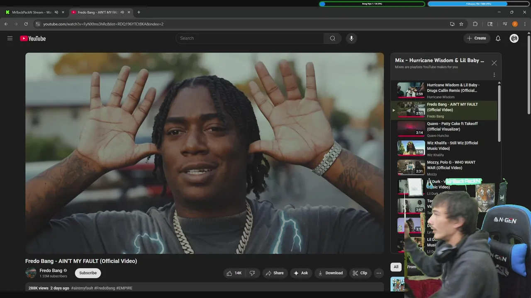
Task: Dislike the video
Action: pos(252,273)
